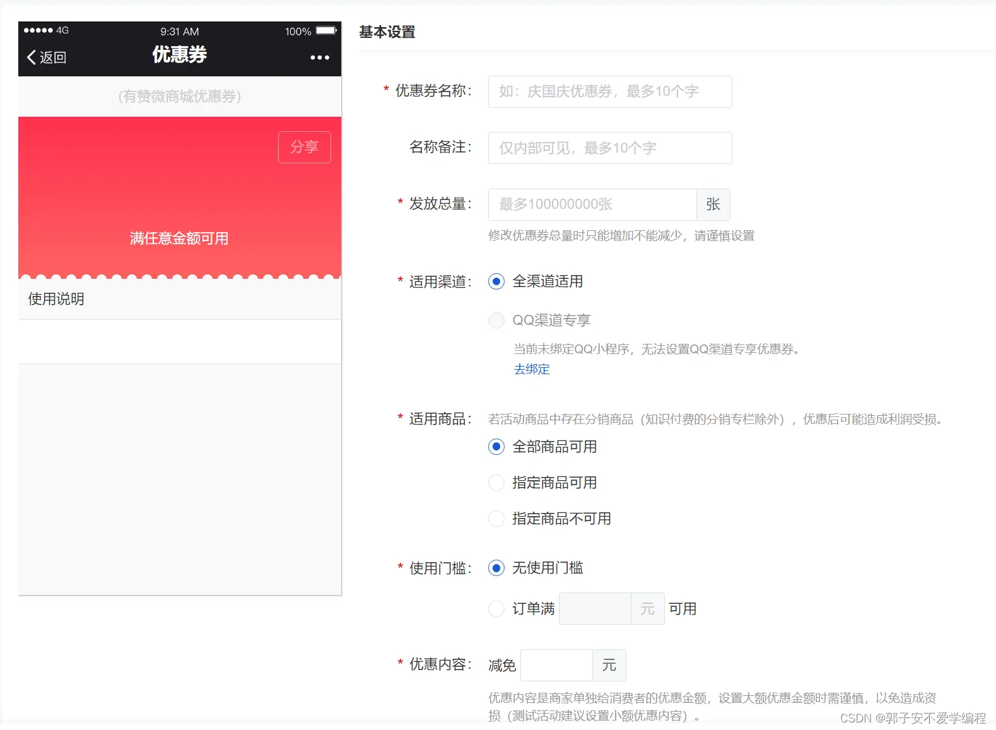Click the 优惠券 title in preview header
Viewport: 996px width, 730px height.
tap(179, 55)
